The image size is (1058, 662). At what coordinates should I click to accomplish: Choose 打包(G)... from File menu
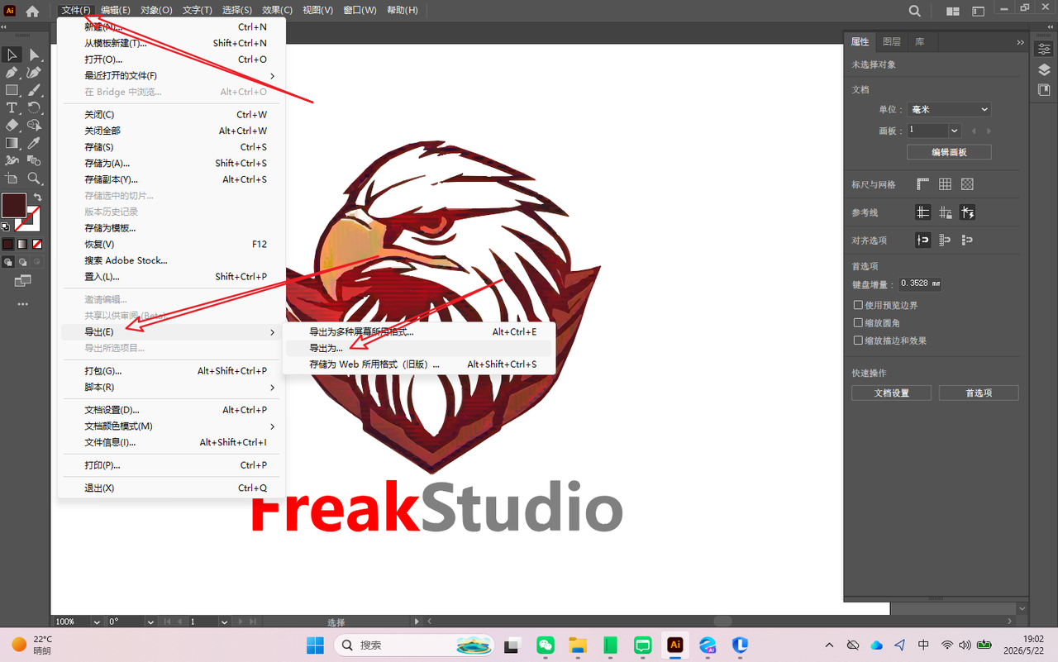click(172, 371)
